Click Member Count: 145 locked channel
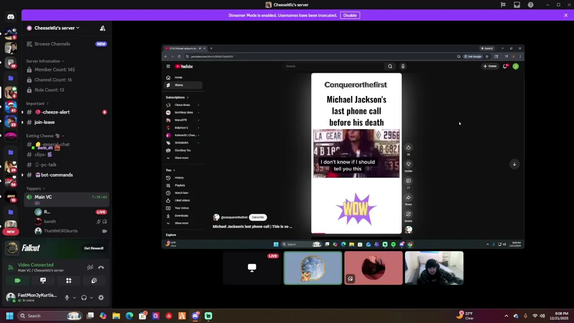The height and width of the screenshot is (323, 574). point(67,70)
